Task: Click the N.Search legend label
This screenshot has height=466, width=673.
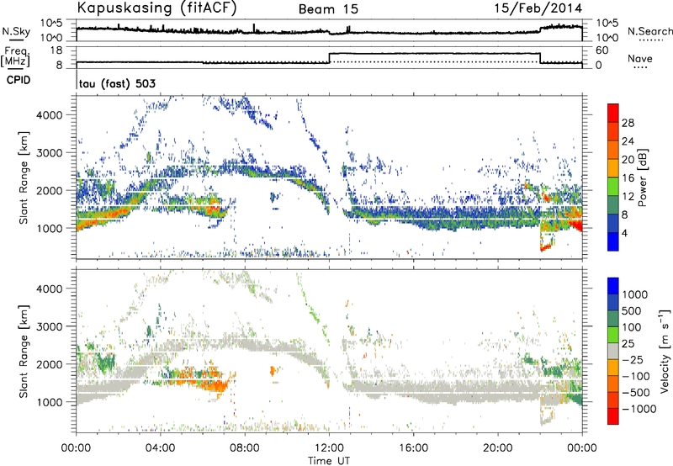Action: tap(649, 31)
